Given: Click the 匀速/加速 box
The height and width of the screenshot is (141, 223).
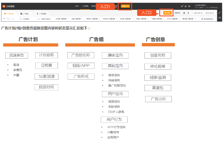Looking at the screenshot, I should pyautogui.click(x=47, y=76).
